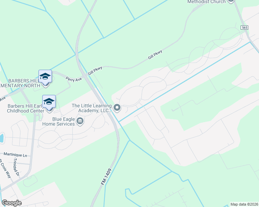Open the Blue Eagle Home Services pin

[x=80, y=121]
